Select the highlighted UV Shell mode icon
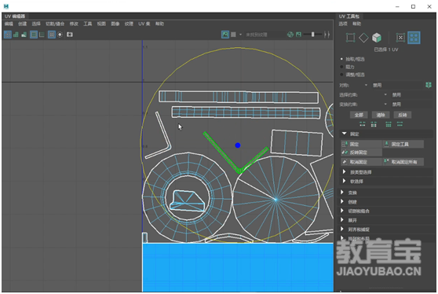Screen dimensions: 438x294 tap(414, 38)
